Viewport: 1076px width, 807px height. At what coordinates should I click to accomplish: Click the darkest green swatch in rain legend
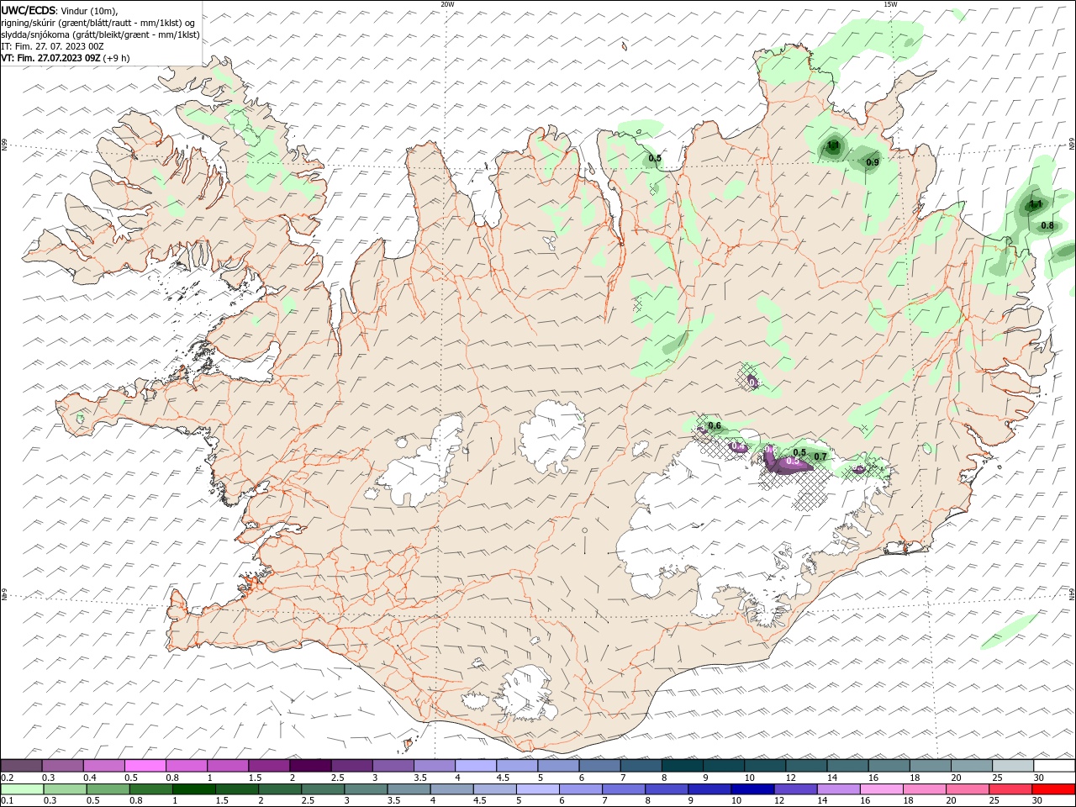point(194,789)
